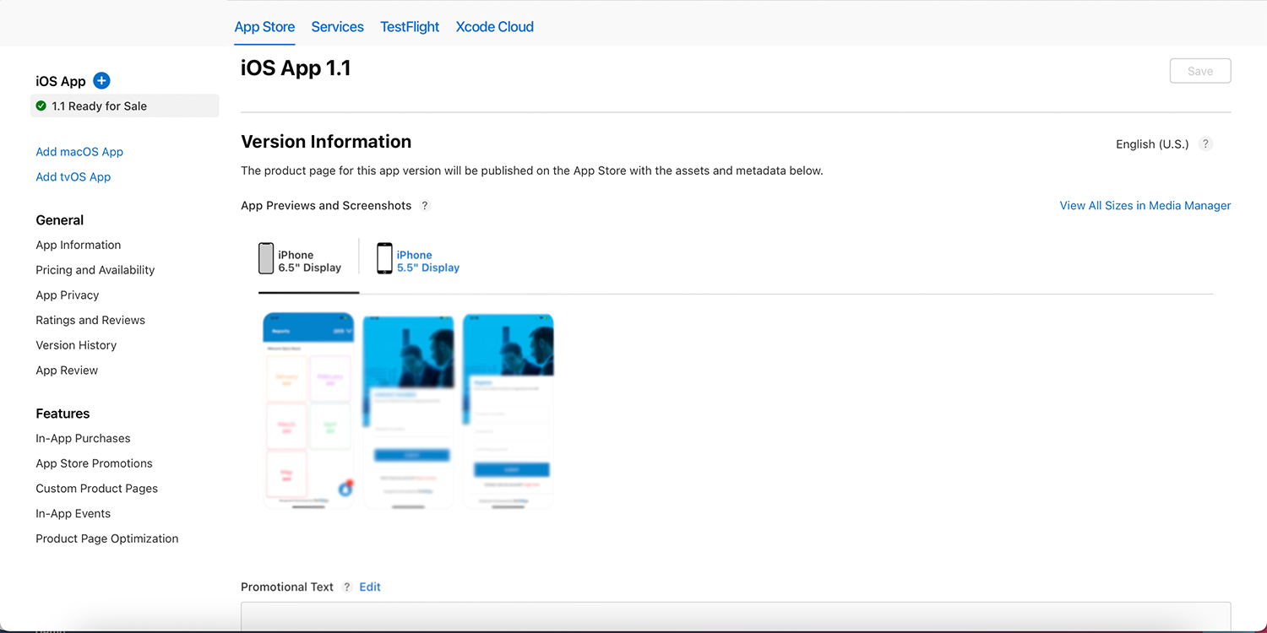Viewport: 1267px width, 633px height.
Task: Open the Promotional Text help tooltip
Action: click(x=346, y=587)
